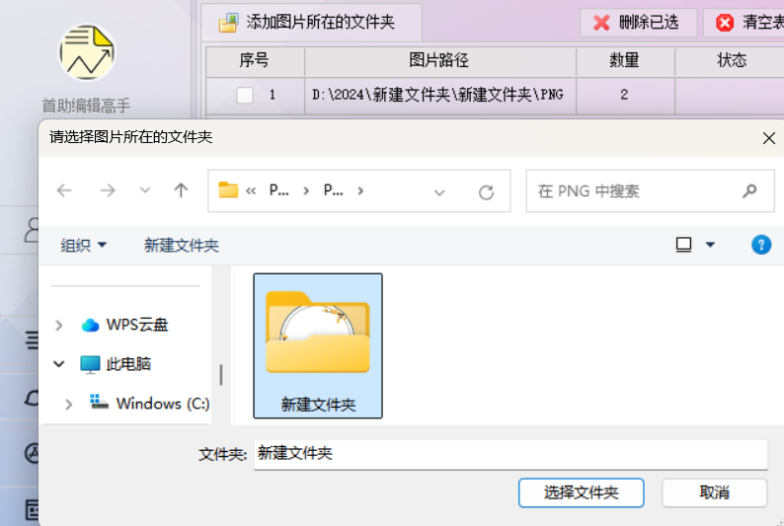This screenshot has height=526, width=784.
Task: Open the view options dropdown arrow
Action: (x=710, y=245)
